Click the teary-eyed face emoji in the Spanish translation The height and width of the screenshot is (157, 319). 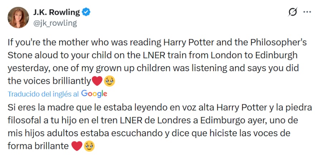[x=89, y=146]
